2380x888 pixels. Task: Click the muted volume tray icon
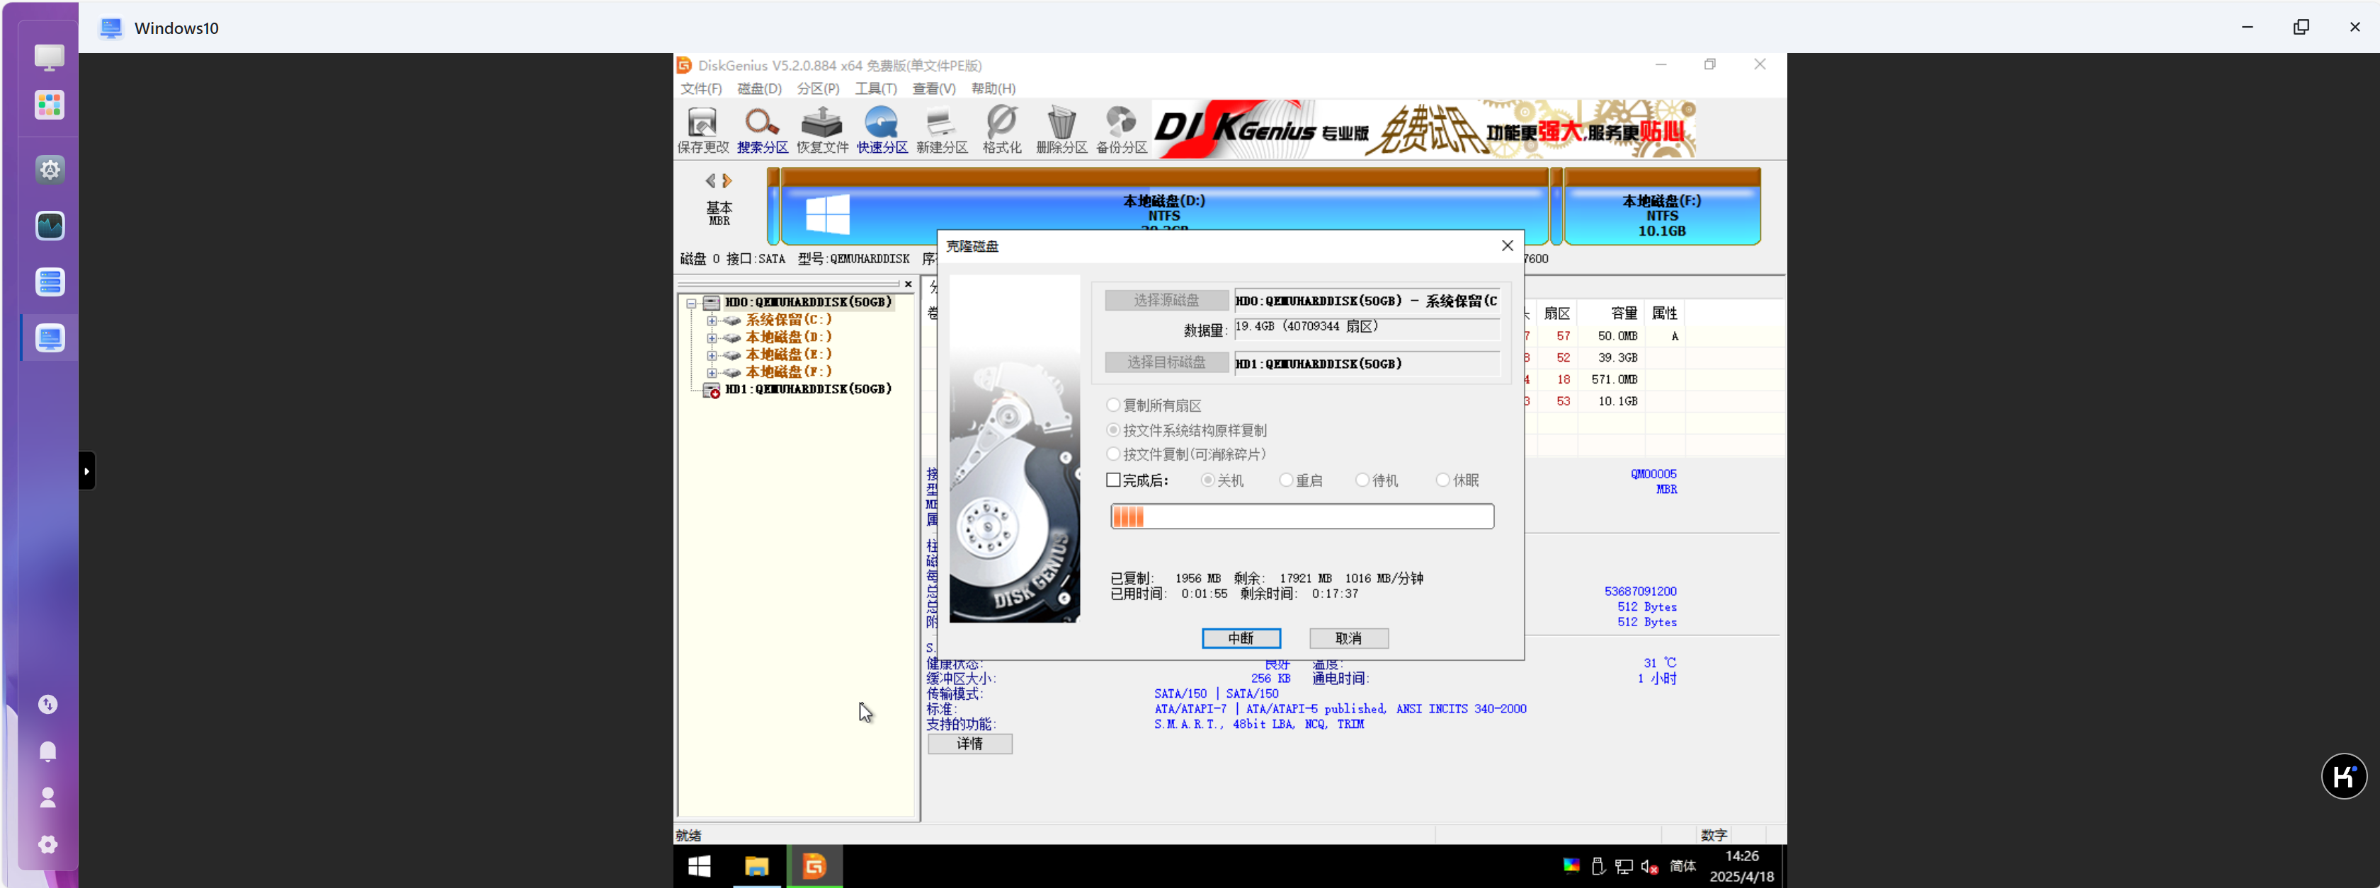point(1649,867)
